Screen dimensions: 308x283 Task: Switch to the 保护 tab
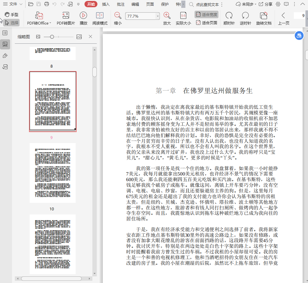(165, 4)
